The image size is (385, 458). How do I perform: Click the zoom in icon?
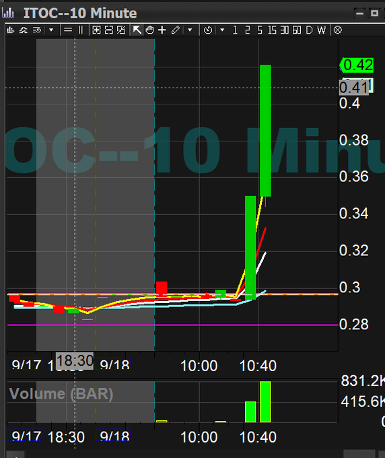96,30
